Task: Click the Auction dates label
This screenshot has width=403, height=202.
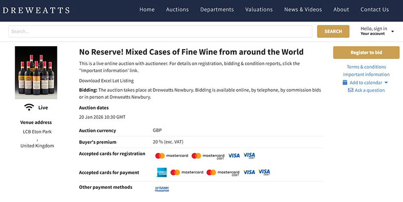Action: (x=94, y=108)
